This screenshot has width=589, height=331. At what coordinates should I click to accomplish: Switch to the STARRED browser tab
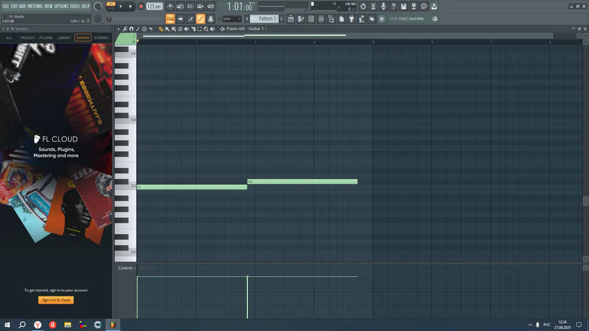coord(101,37)
